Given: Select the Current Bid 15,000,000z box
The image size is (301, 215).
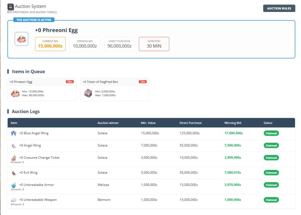Looking at the screenshot, I should (x=50, y=44).
